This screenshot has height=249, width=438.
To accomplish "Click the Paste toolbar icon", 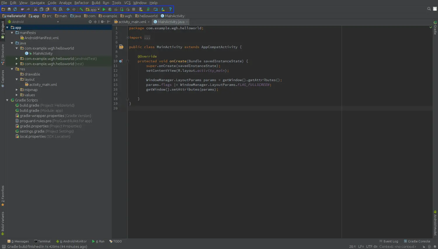I will pyautogui.click(x=47, y=9).
